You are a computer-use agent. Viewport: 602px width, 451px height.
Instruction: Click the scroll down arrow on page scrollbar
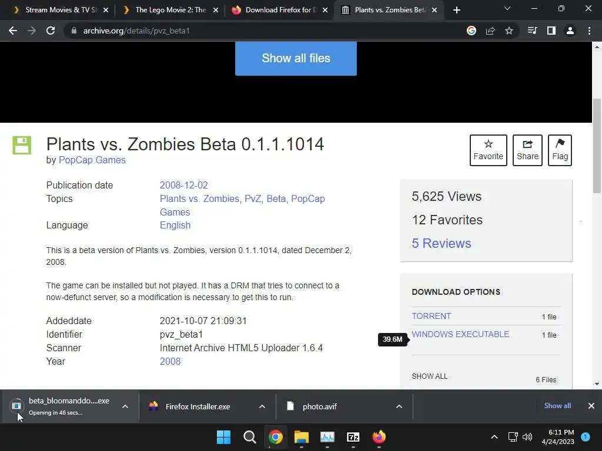[597, 383]
